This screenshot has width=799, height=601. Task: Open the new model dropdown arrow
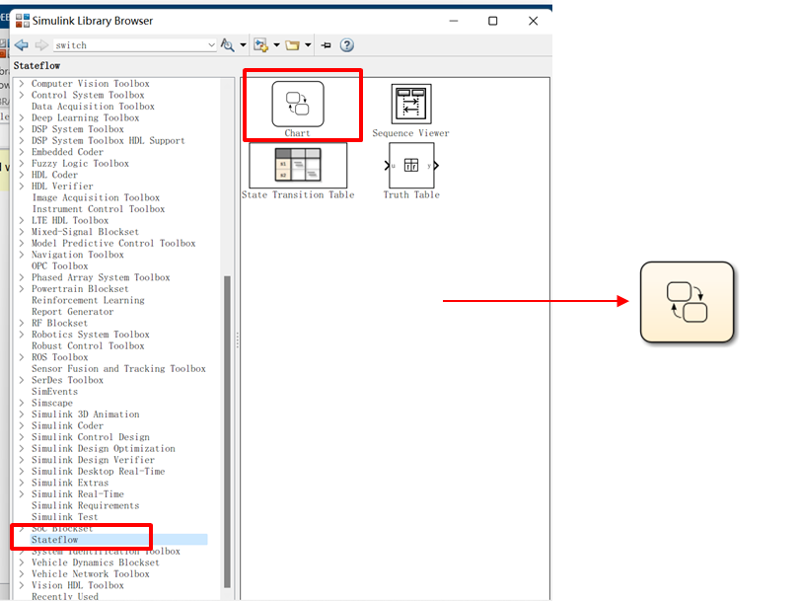point(277,45)
